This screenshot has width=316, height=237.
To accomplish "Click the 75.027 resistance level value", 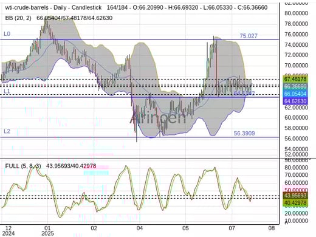I will tap(249, 36).
